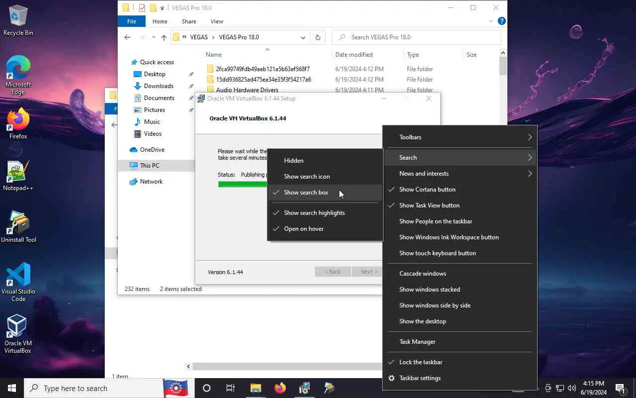Image resolution: width=636 pixels, height=398 pixels.
Task: Open Firefox desktop shortcut
Action: coord(18,123)
